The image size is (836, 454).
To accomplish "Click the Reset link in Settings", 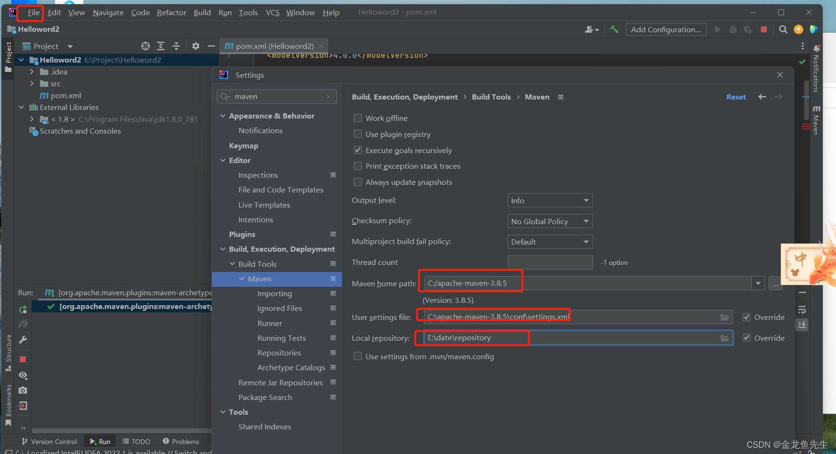I will pyautogui.click(x=736, y=97).
